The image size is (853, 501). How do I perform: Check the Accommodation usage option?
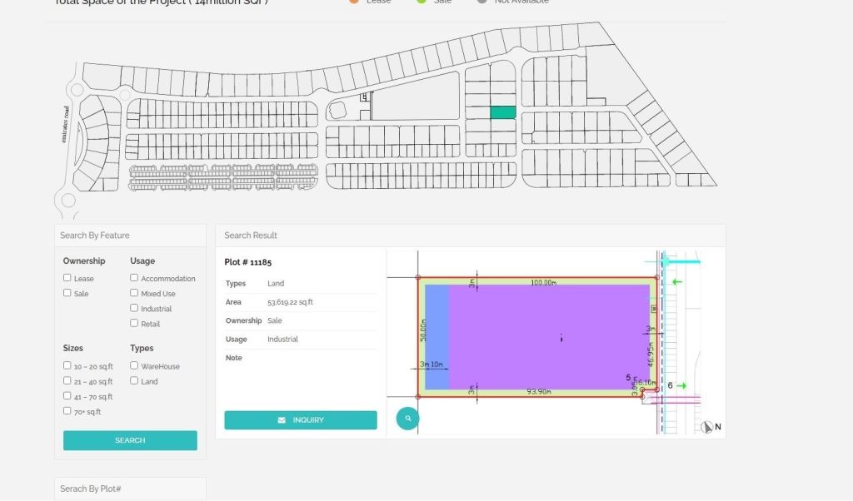point(134,278)
